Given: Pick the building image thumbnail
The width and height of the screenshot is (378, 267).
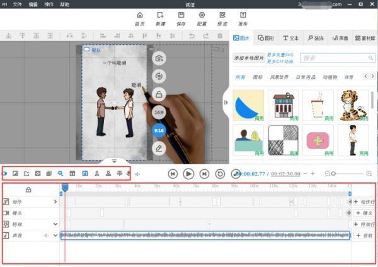Looking at the screenshot, I should pos(283,105).
